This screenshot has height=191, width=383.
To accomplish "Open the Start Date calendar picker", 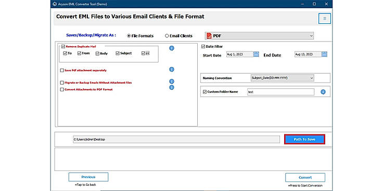I will 256,54.
